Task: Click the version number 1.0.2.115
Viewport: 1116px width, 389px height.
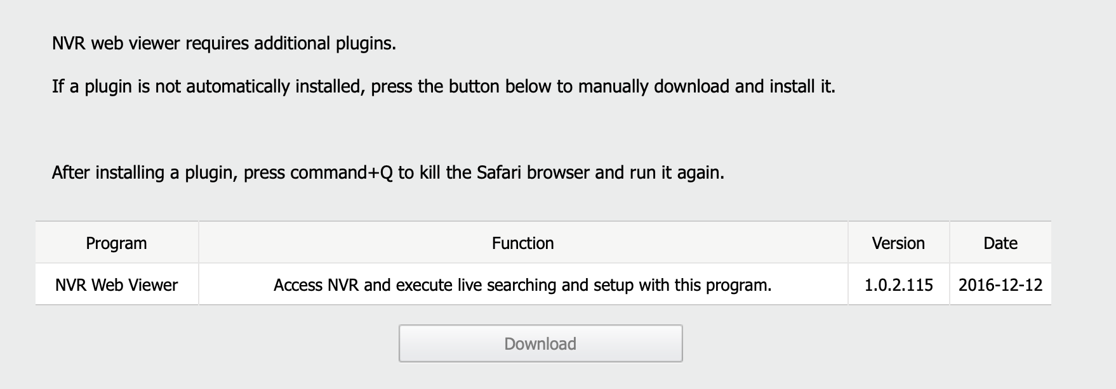Action: [x=898, y=285]
